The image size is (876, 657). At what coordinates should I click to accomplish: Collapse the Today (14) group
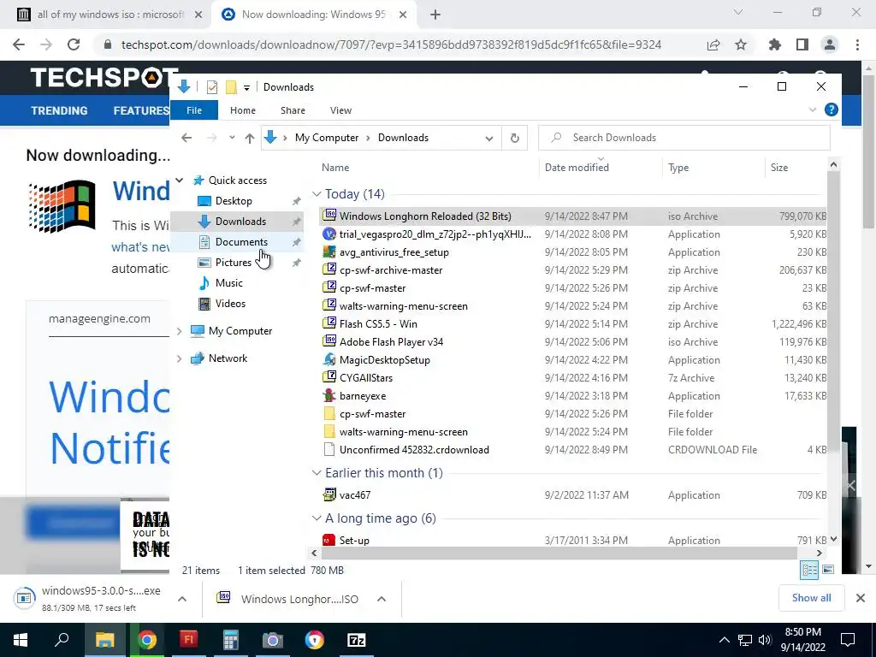pos(317,194)
